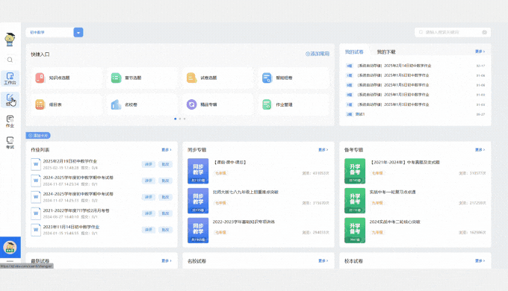
Task: Open 作业管理 from quick entries
Action: (x=294, y=104)
